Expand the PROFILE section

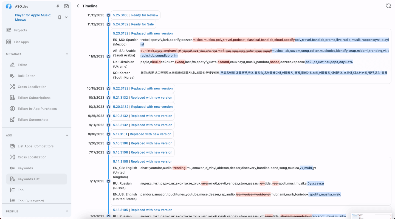pyautogui.click(x=67, y=211)
